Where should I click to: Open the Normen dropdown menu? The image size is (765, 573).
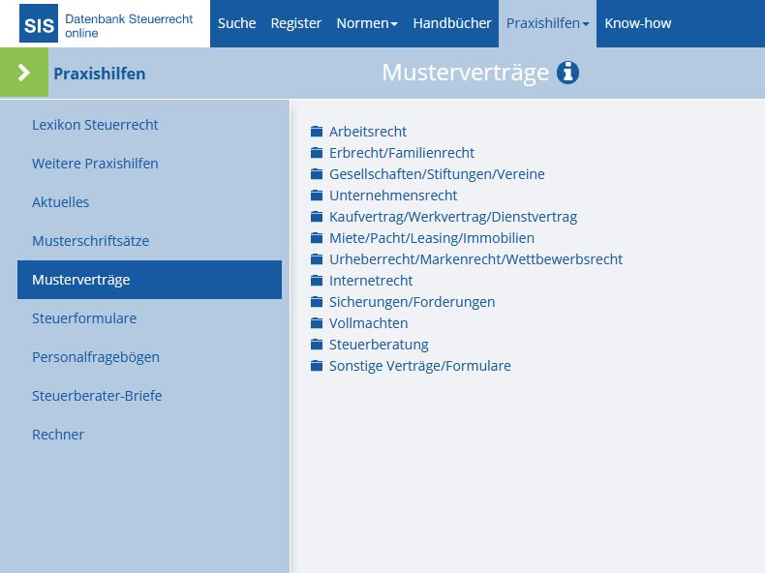(367, 23)
